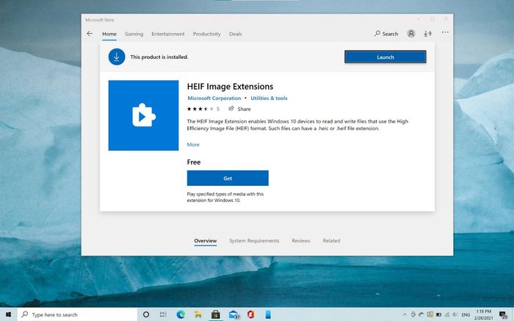Viewport: 514px width, 321px height.
Task: Open Cortana from the taskbar
Action: point(146,314)
